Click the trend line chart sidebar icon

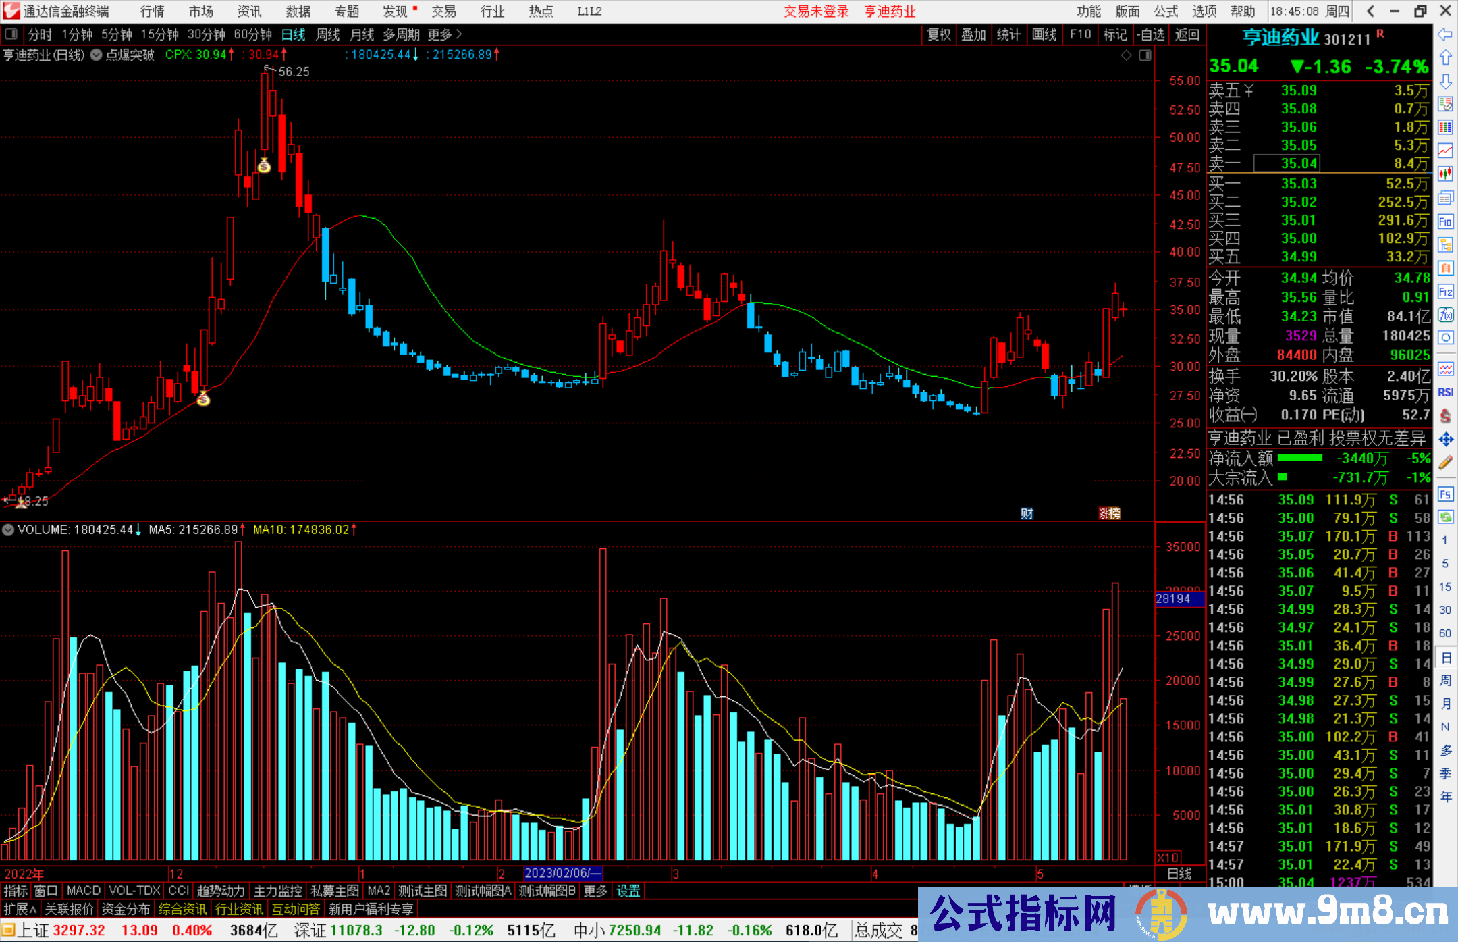coord(1445,151)
